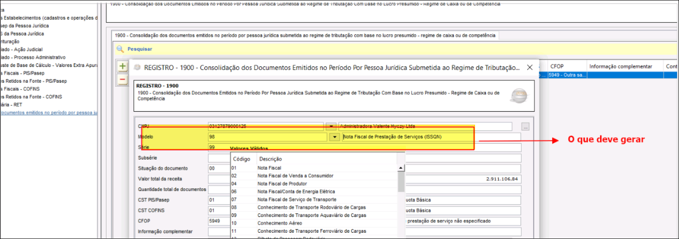The width and height of the screenshot is (679, 239).
Task: Click the Subsérie input field
Action: (219, 158)
